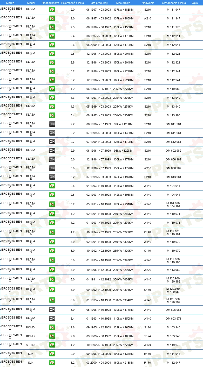Select the Rodzaj paliwa column header
Viewport: 203px width, 367px height.
(50, 3)
